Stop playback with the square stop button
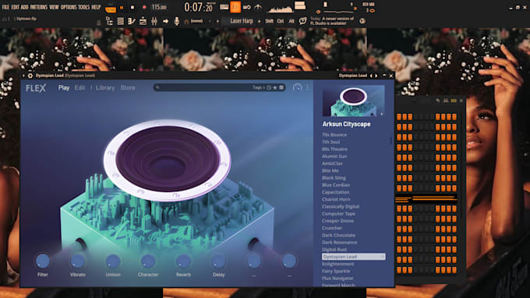 tap(132, 7)
